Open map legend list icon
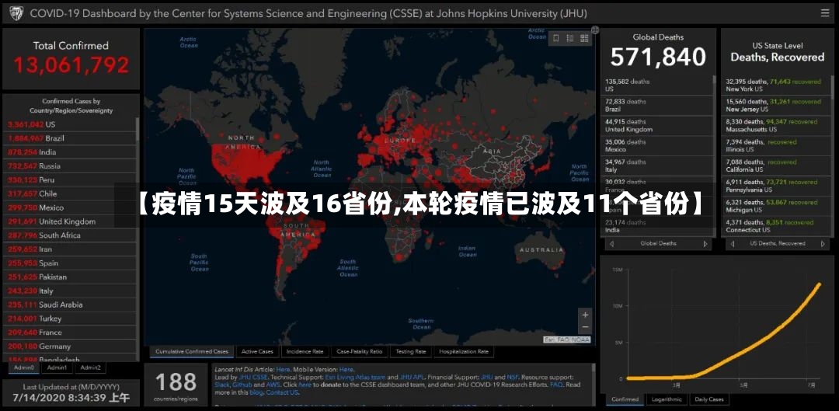 click(x=570, y=38)
